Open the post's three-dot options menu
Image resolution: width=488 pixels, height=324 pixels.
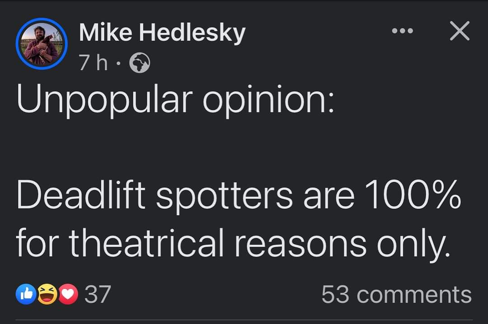(x=403, y=32)
